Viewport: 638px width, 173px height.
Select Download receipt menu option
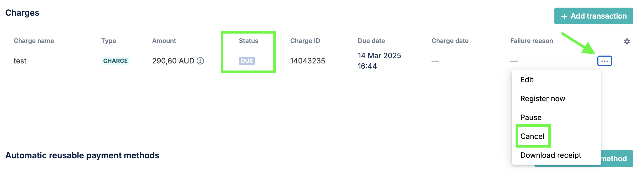[x=551, y=155]
